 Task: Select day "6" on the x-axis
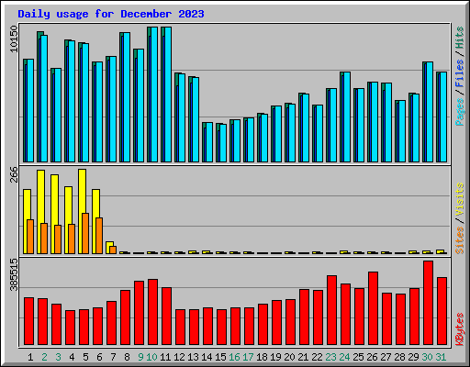[99, 357]
